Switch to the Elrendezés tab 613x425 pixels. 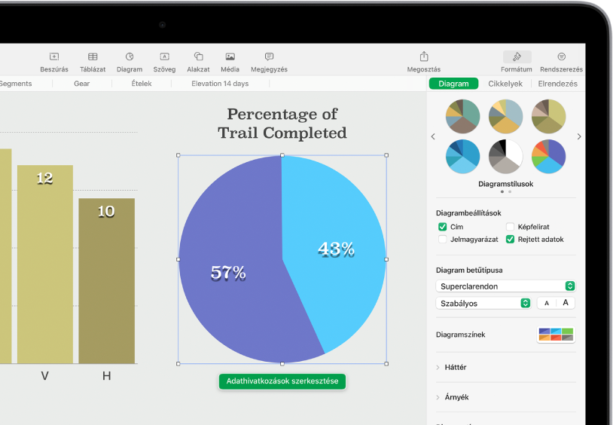point(557,84)
